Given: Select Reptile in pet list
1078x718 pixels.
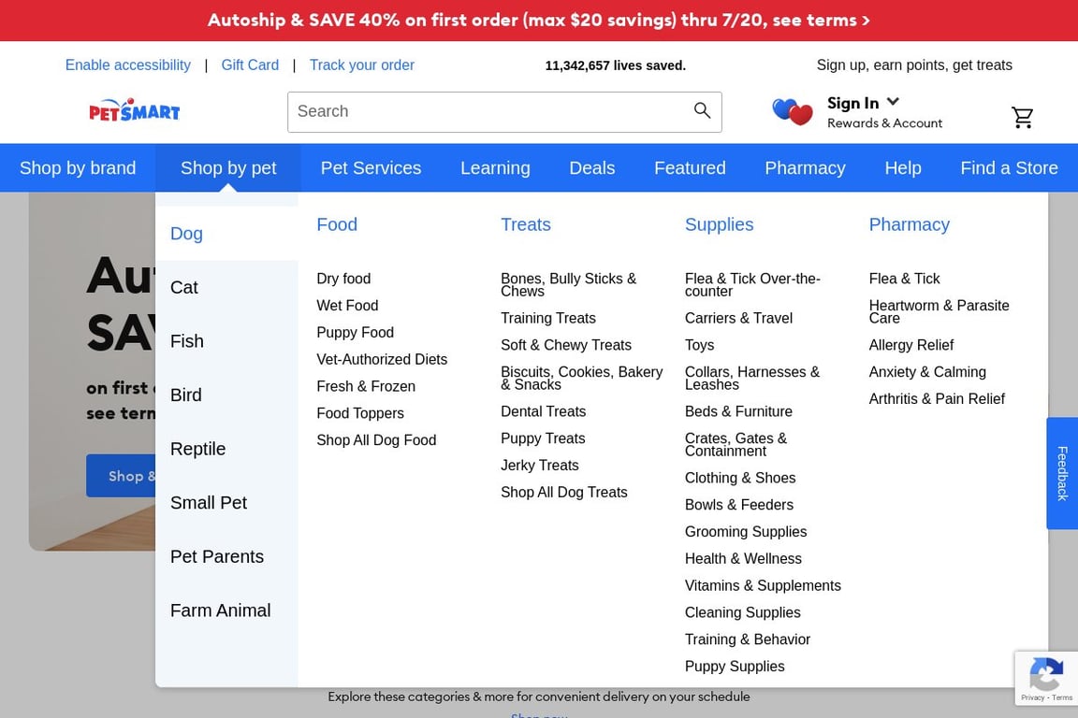Looking at the screenshot, I should tap(226, 449).
